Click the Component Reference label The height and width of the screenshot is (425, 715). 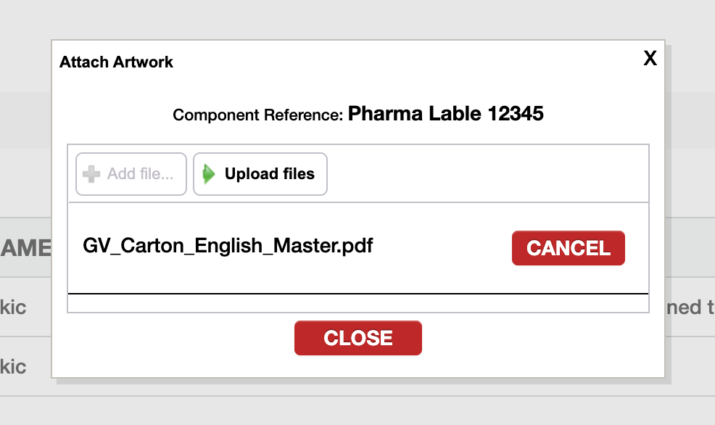point(257,115)
